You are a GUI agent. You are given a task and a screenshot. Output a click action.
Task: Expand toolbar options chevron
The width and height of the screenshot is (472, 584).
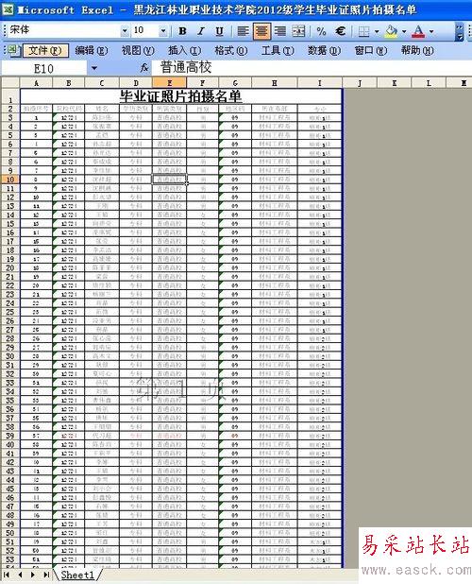[x=460, y=32]
